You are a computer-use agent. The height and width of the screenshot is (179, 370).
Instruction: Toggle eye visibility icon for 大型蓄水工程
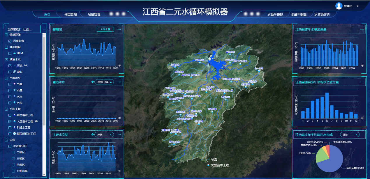(36, 121)
